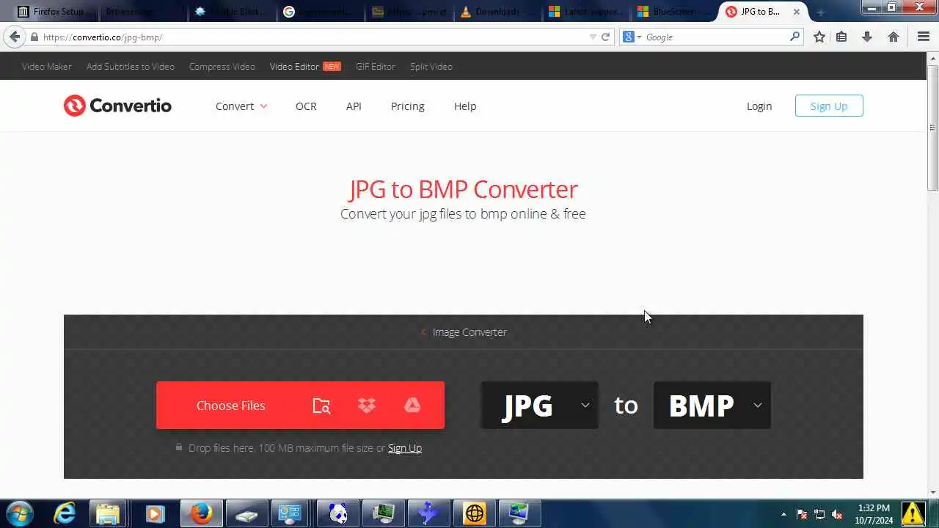Open the API menu item

[354, 106]
